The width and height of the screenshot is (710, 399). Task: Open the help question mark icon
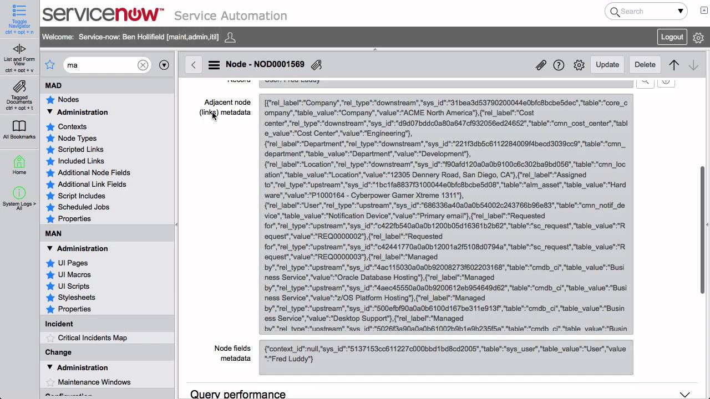[x=559, y=65]
